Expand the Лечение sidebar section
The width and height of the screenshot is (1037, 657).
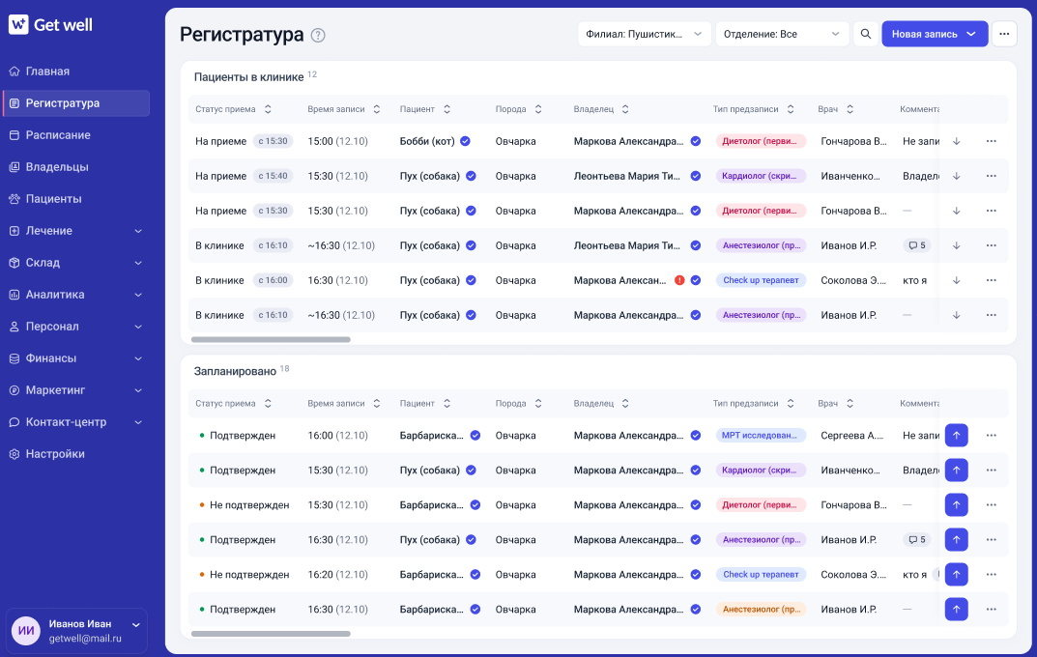click(x=138, y=231)
